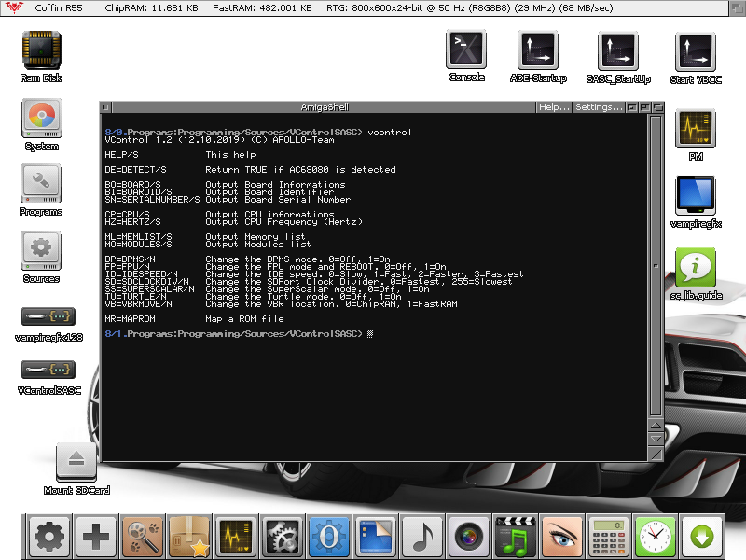
Task: Click the 'SN=SERIALNUMBER/S' option text
Action: tap(152, 200)
